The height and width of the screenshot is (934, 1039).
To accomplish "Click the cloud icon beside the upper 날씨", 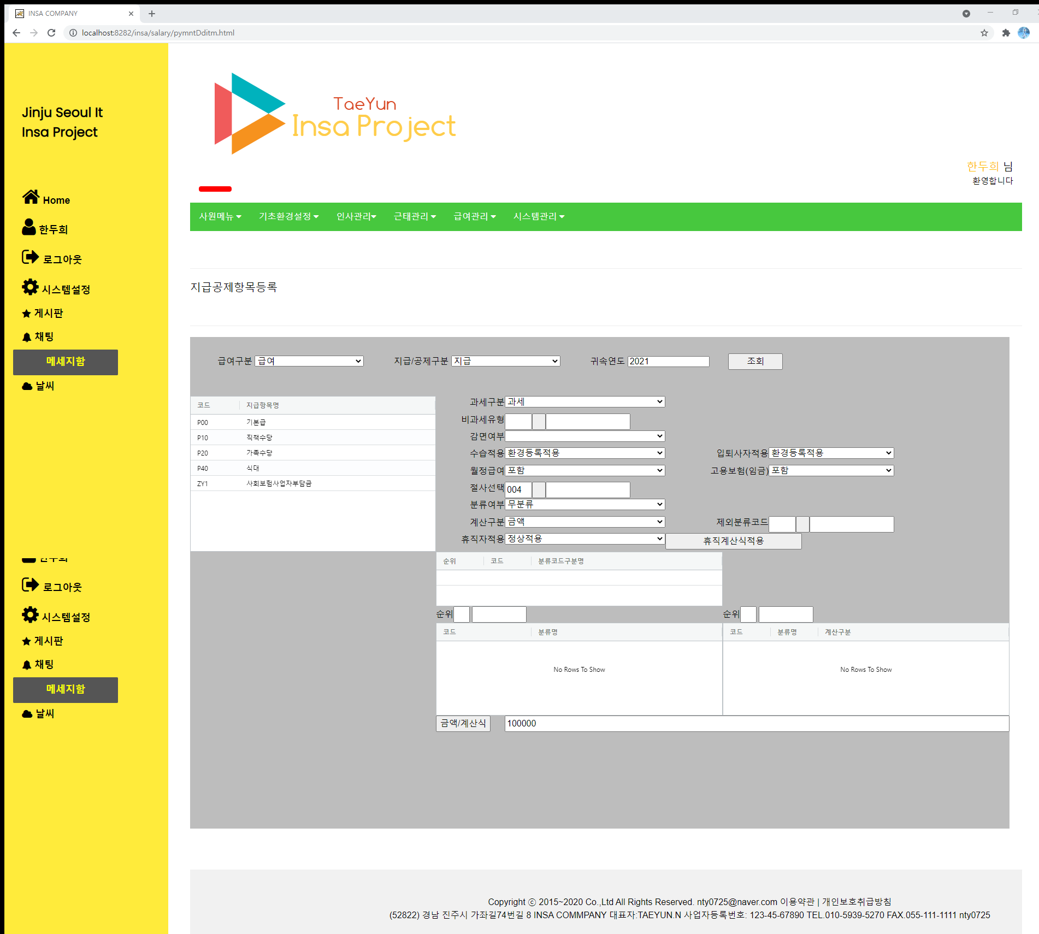I will coord(27,386).
